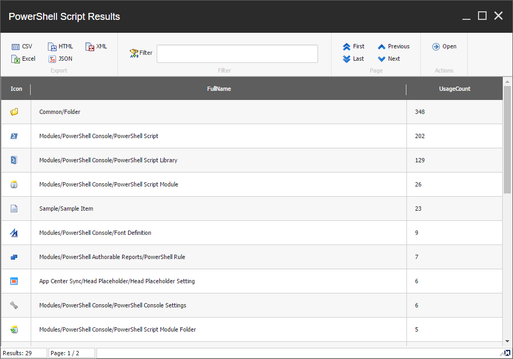Select PowerShell Console Settings row text
Screen dimensions: 513x359
(x=113, y=305)
